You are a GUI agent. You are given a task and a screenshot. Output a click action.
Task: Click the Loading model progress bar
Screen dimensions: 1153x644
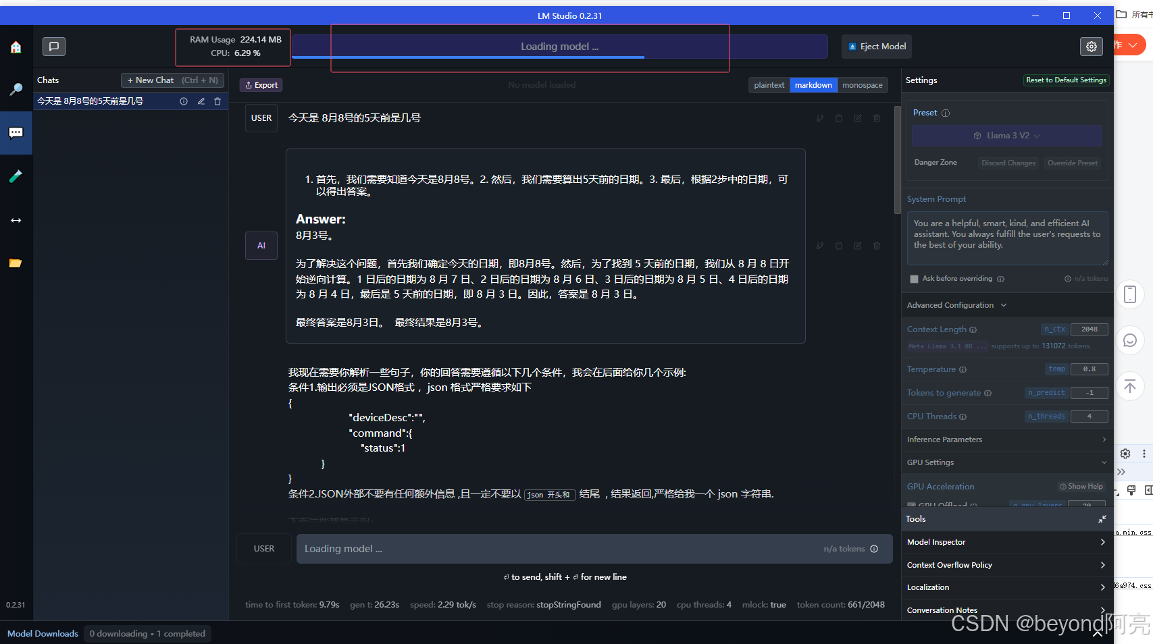[560, 47]
